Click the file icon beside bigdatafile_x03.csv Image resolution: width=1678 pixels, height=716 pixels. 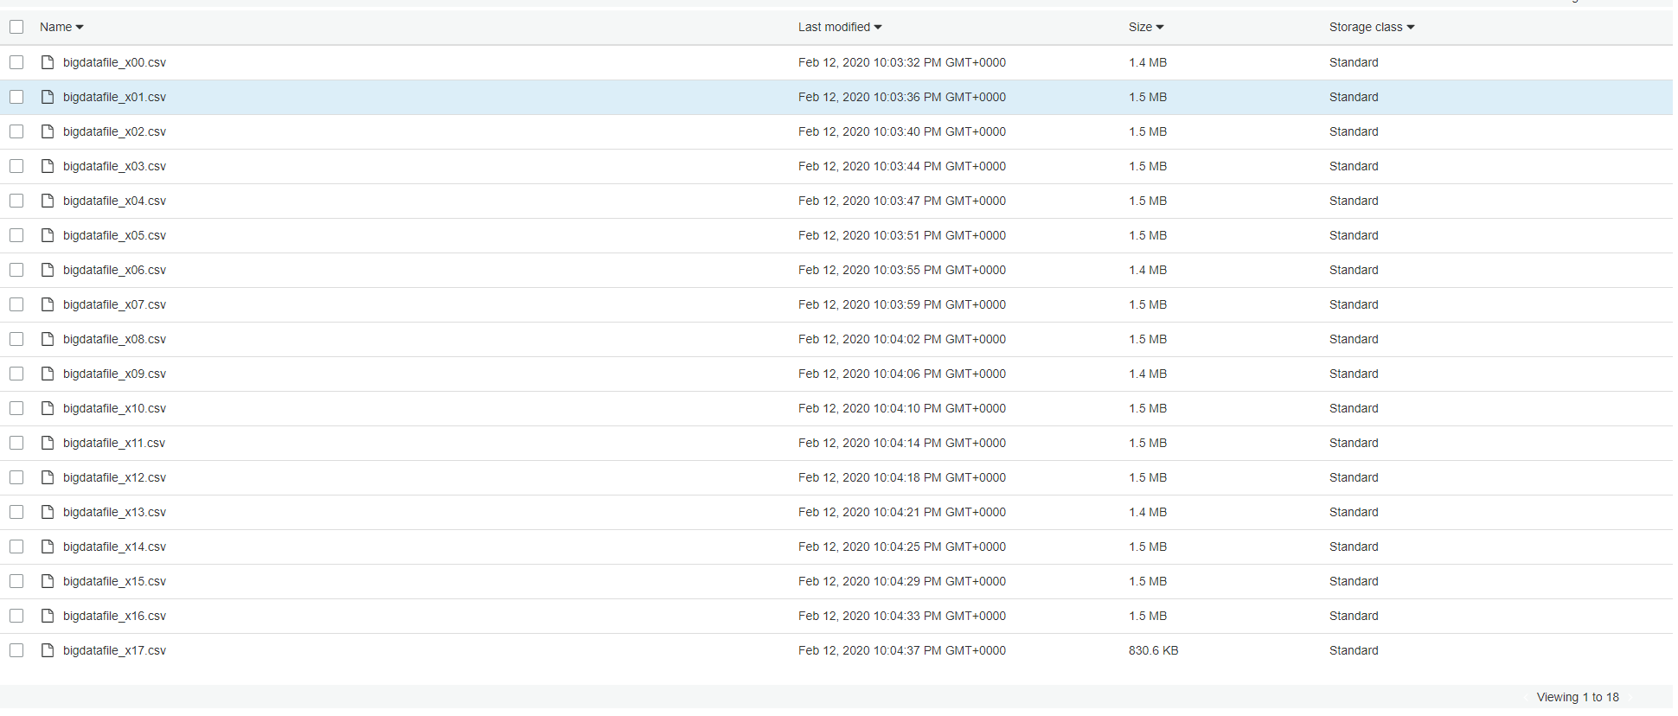[48, 166]
